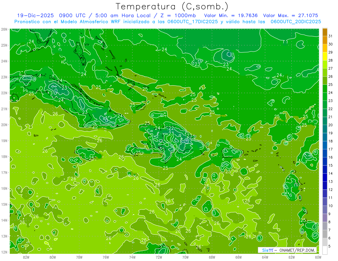Screen dimensions: 338x261
Task: Click the '78W' longitude axis label
Action: coord(79,257)
